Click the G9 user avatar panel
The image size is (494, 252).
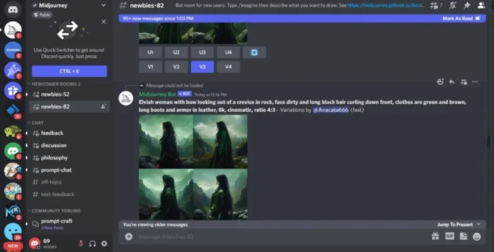(34, 244)
